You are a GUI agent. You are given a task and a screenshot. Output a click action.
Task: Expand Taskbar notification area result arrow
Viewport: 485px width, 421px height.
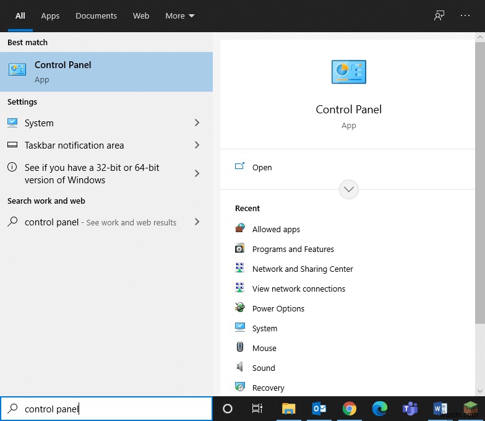click(x=197, y=145)
